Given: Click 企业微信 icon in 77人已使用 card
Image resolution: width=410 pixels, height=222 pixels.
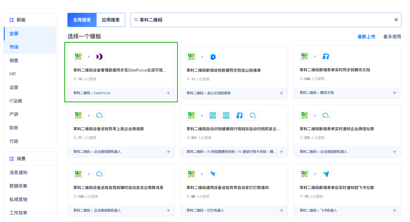Looking at the screenshot, I should coord(99,116).
